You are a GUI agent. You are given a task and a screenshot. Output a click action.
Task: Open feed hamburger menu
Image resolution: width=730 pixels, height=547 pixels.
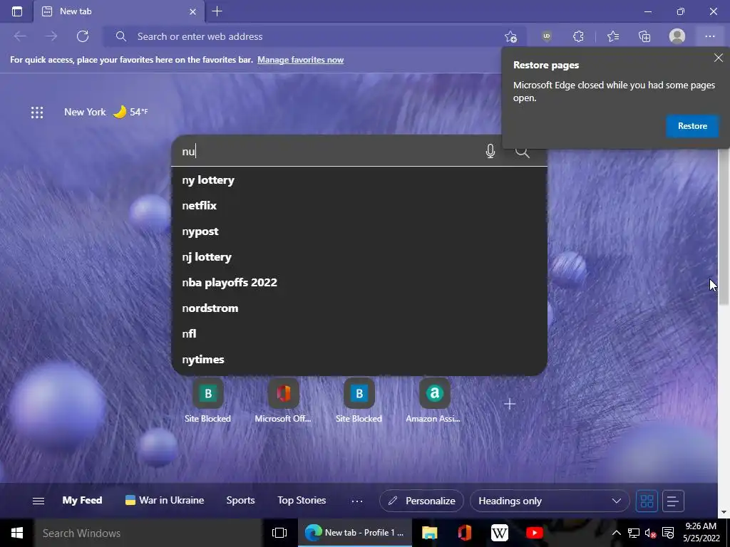click(38, 501)
